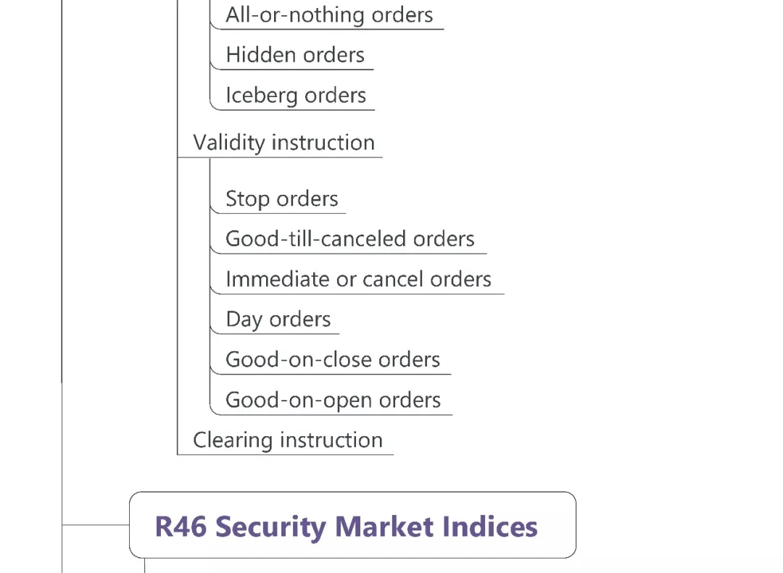Click the Good-on-close orders topic
The height and width of the screenshot is (573, 783).
pyautogui.click(x=333, y=360)
